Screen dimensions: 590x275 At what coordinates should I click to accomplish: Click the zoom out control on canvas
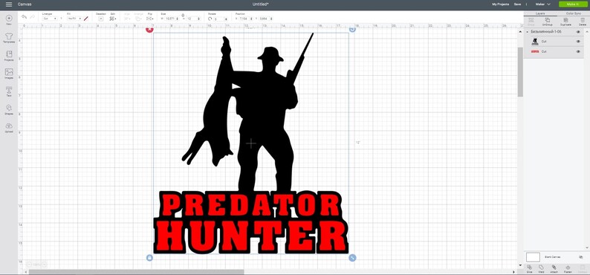(x=29, y=265)
